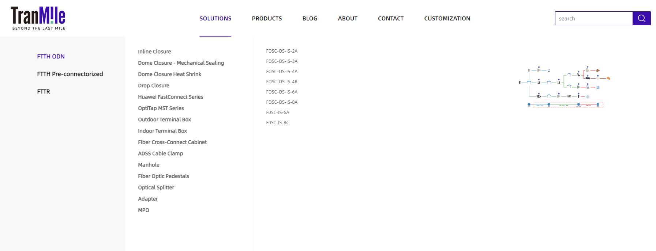Click the TranMile logo
The image size is (656, 251).
pos(38,18)
